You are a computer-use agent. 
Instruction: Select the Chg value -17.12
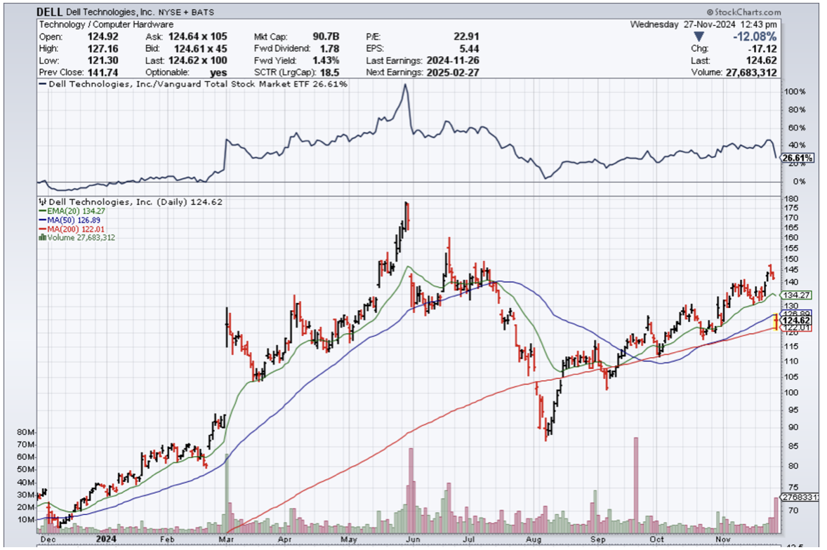[x=762, y=49]
